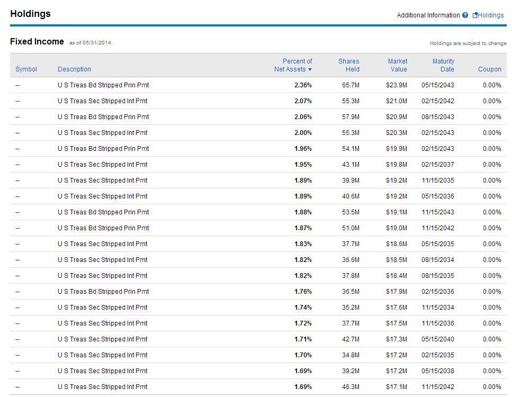
Task: Select the $18.4M market value
Action: [397, 276]
